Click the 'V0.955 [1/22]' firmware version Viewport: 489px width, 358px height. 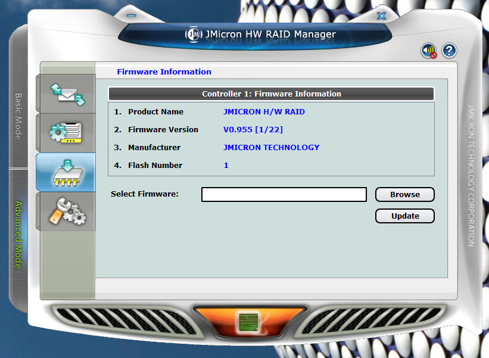click(253, 129)
